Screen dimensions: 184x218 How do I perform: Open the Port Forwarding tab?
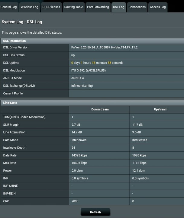[98, 7]
